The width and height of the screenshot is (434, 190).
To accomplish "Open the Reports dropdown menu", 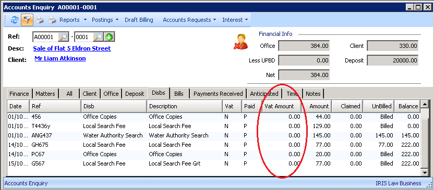I will click(x=73, y=20).
